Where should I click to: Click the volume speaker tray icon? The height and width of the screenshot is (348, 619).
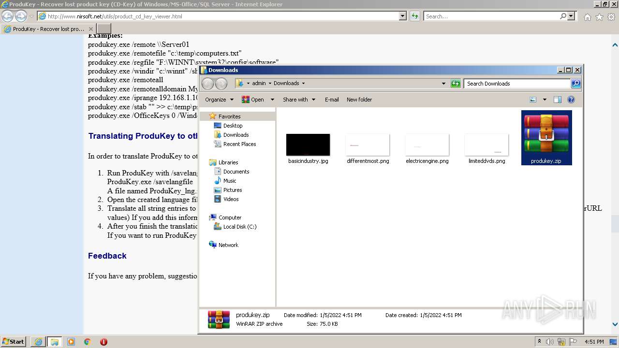click(x=549, y=342)
